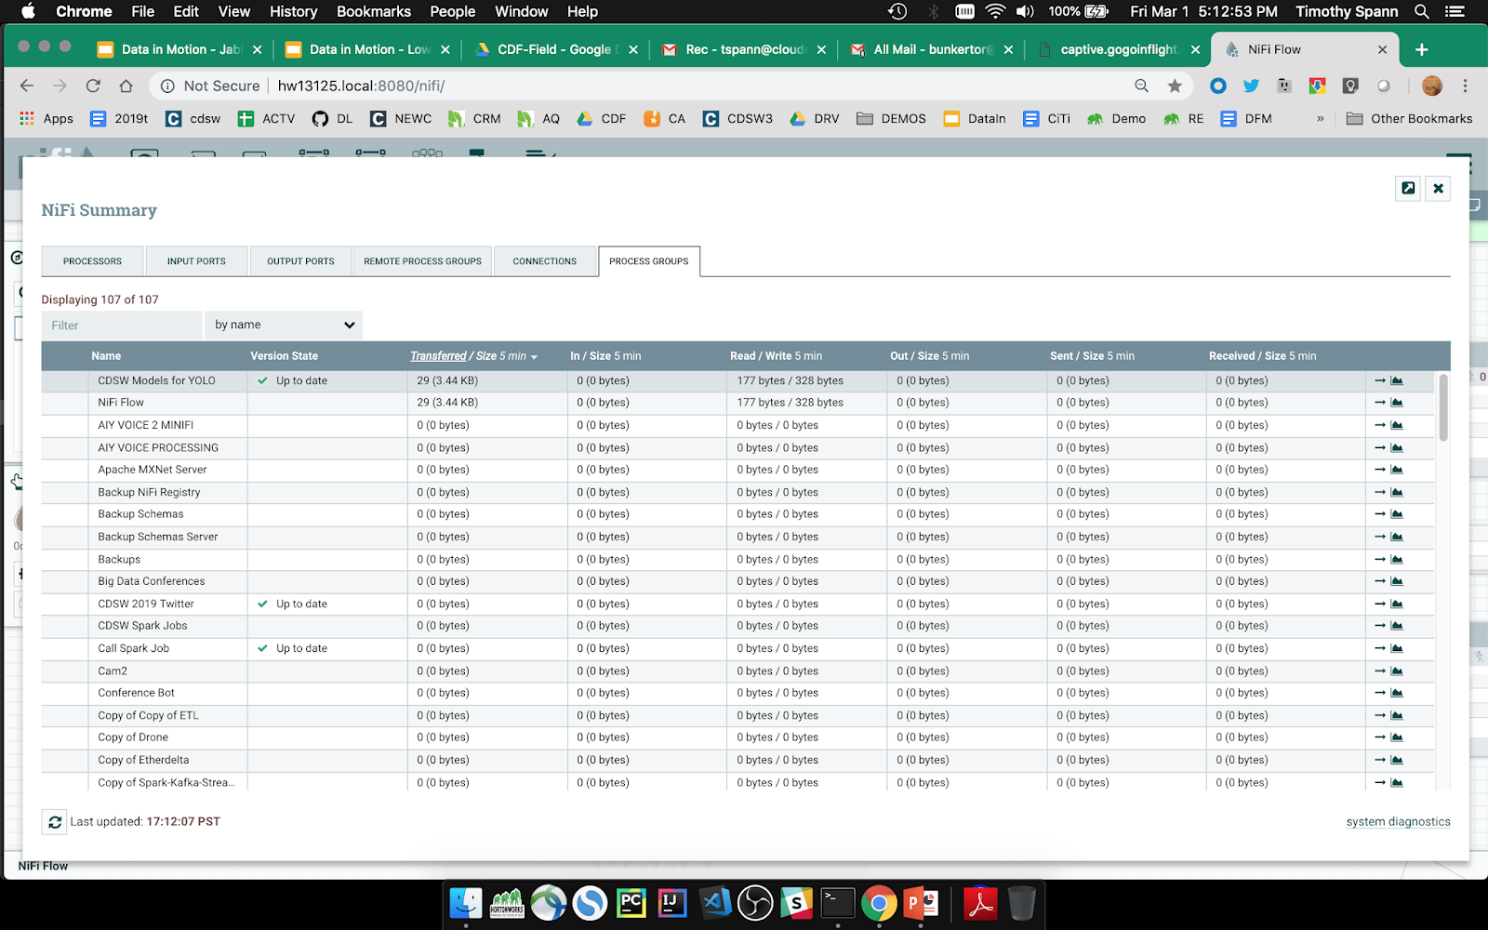
Task: Go to AIY VOICE 2 MINIFI process group
Action: click(1380, 425)
